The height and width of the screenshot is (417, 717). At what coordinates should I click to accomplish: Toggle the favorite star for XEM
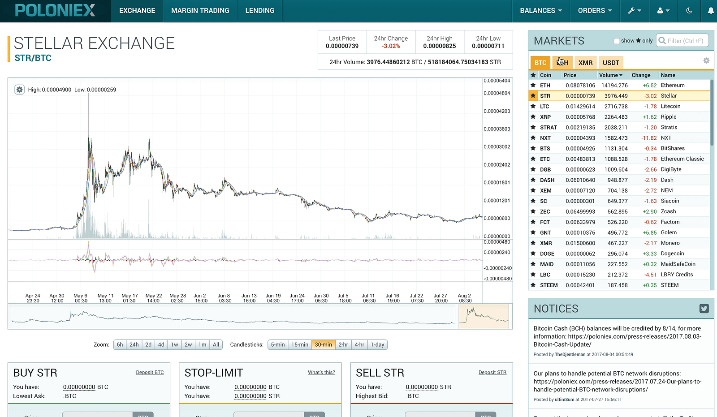(533, 190)
